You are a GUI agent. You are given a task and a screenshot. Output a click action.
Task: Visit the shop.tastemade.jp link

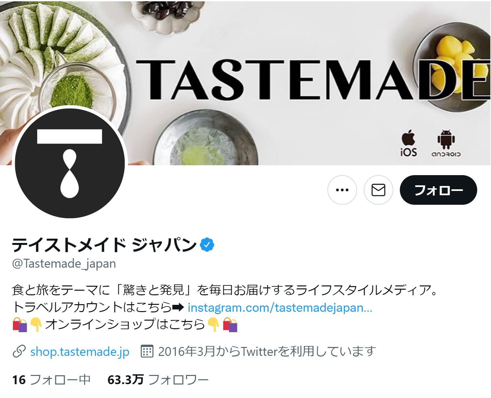coord(80,352)
